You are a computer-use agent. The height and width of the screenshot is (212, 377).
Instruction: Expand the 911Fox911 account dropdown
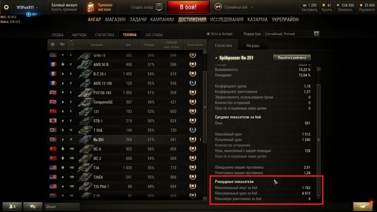27,7
